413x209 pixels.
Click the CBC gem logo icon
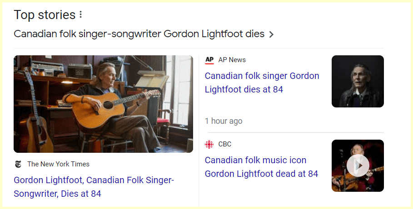click(209, 144)
